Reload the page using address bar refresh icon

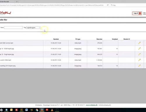[108, 5]
